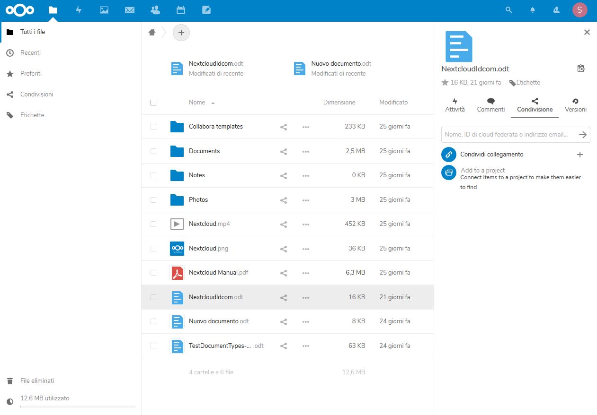Share the Documents folder

coord(284,151)
